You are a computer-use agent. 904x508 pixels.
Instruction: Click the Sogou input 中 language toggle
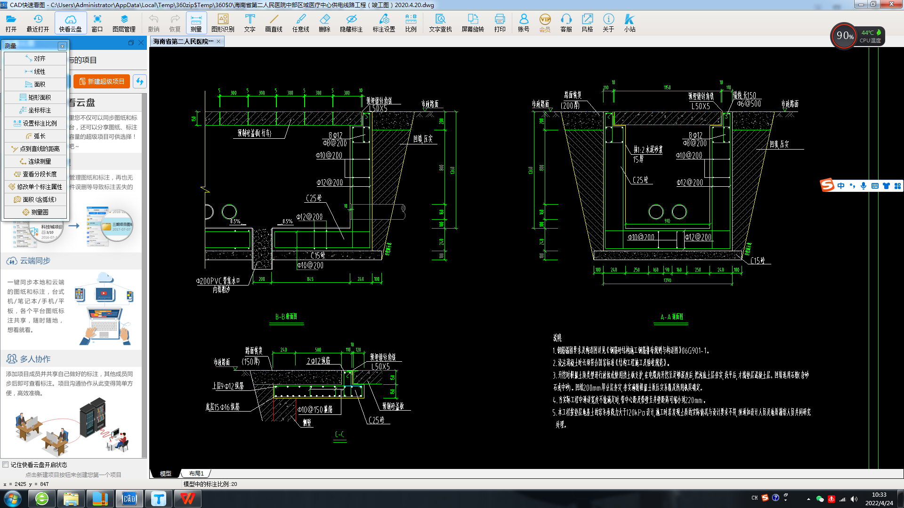coord(841,186)
